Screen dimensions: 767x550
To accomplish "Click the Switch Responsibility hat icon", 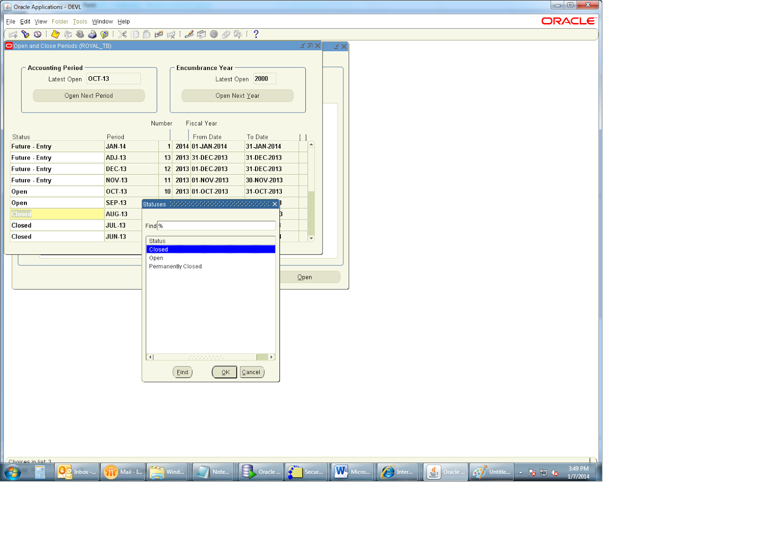I will (80, 34).
